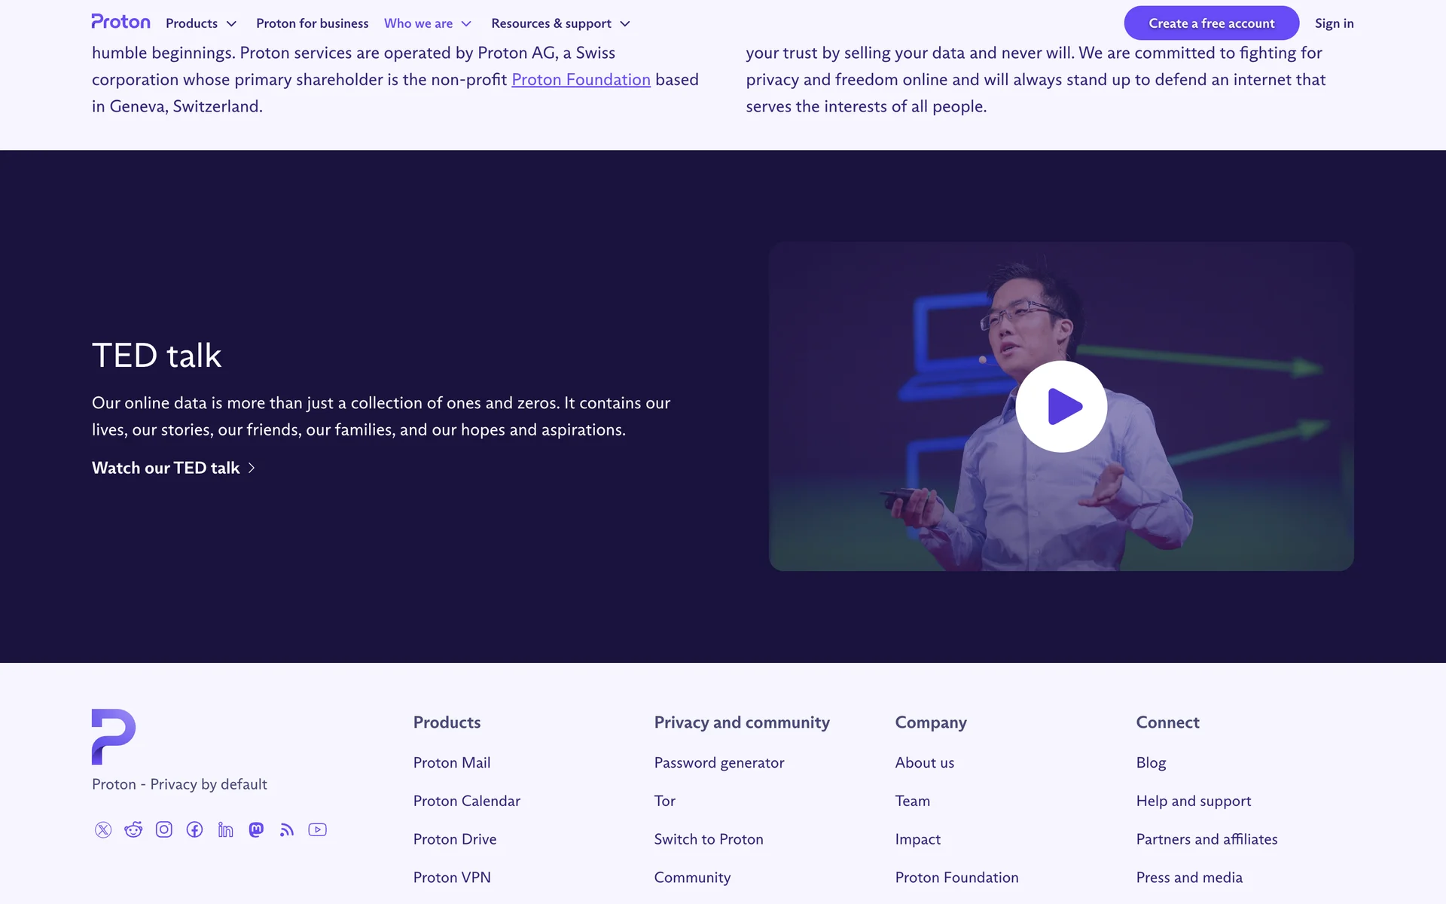Click the Proton logo in header

[x=120, y=22]
